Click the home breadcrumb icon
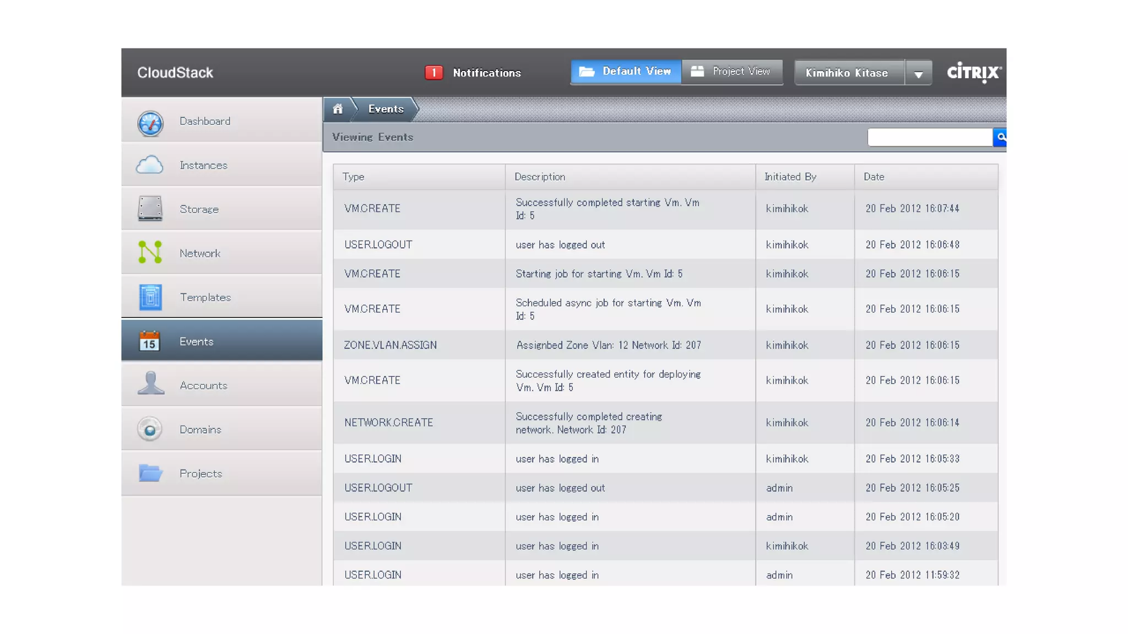Viewport: 1128px width, 634px height. pyautogui.click(x=338, y=109)
